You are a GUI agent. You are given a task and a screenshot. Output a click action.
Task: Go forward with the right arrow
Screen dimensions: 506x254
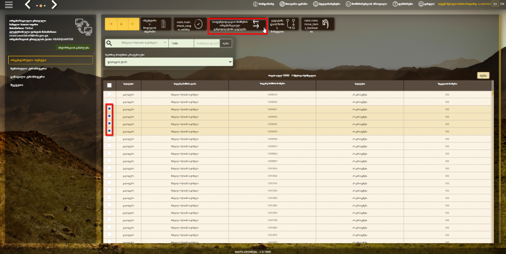54,4
